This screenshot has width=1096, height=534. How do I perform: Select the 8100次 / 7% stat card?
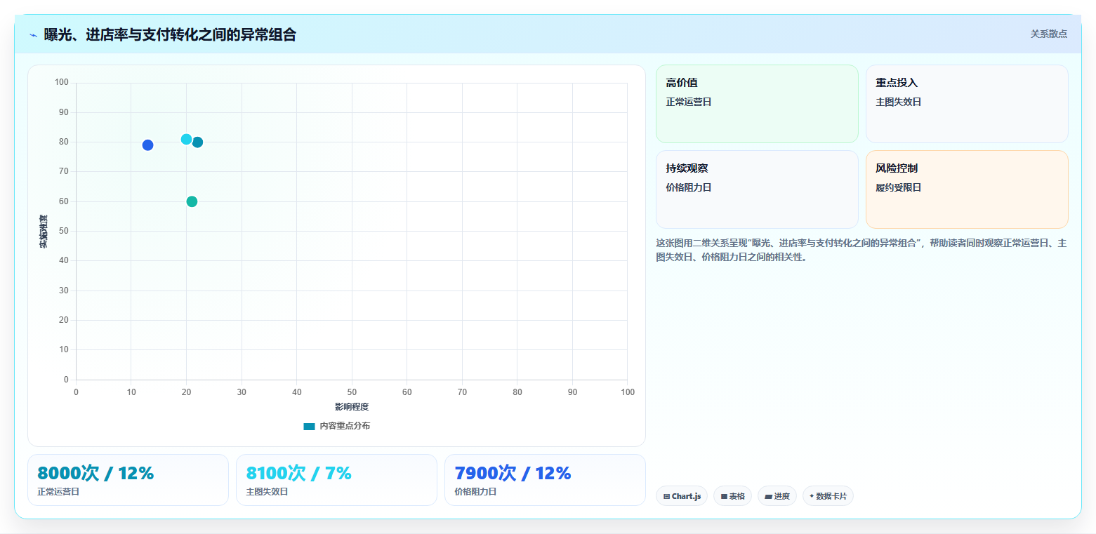point(336,480)
